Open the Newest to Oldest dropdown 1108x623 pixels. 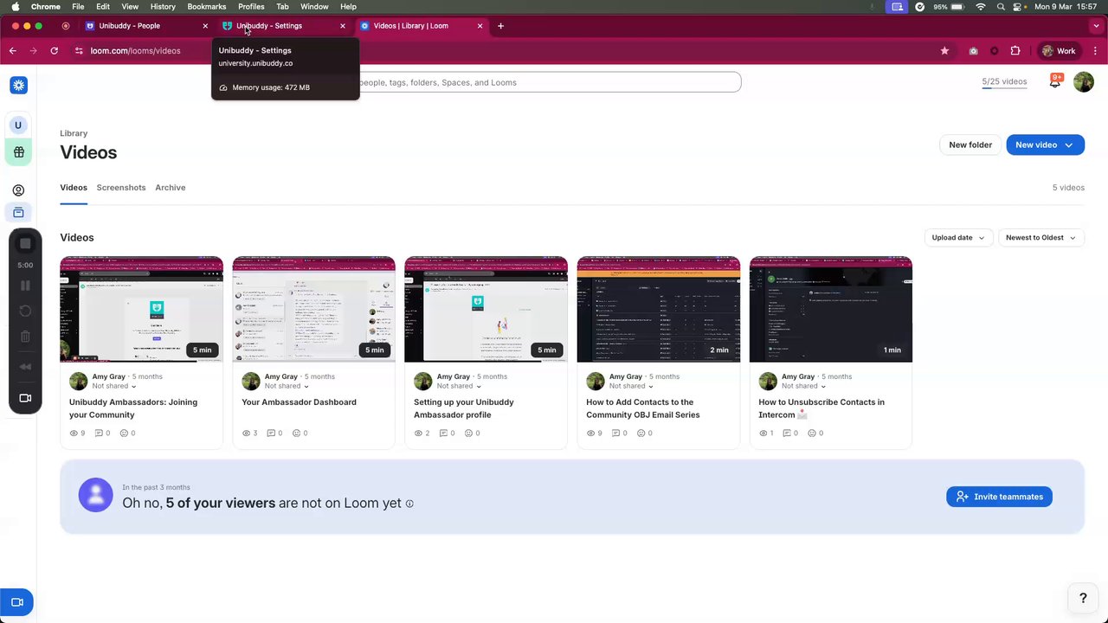tap(1040, 238)
